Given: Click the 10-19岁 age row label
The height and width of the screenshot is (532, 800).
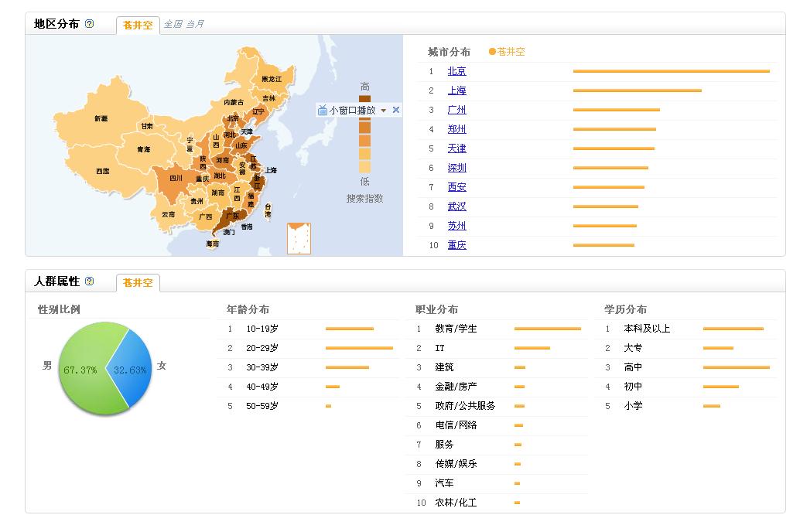Looking at the screenshot, I should (x=262, y=329).
